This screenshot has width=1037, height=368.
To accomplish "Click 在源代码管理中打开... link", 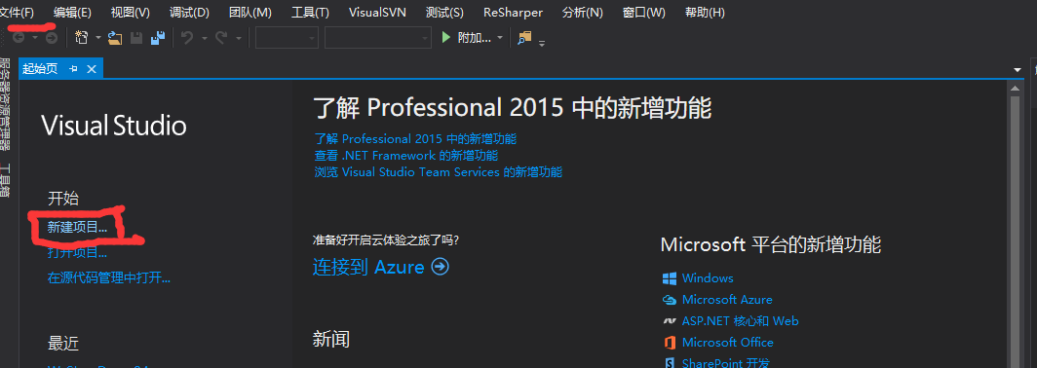I will point(109,277).
